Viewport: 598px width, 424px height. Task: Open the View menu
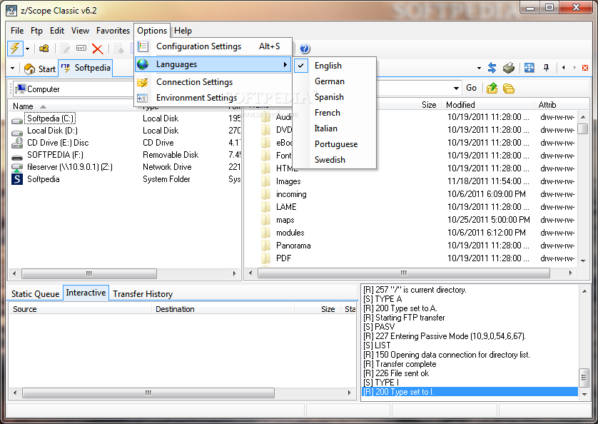(80, 31)
